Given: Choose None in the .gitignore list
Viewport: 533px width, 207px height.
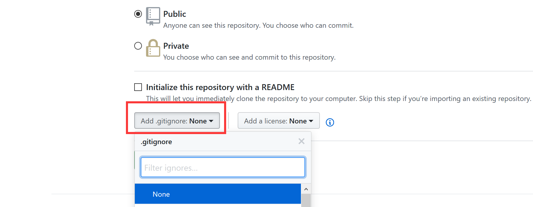Looking at the screenshot, I should [218, 194].
